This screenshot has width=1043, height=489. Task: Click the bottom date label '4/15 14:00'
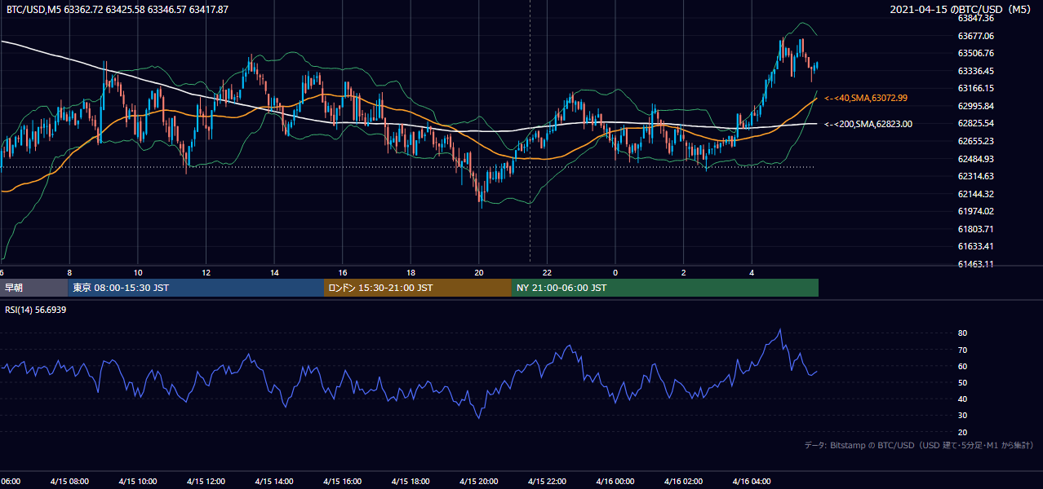coord(273,482)
